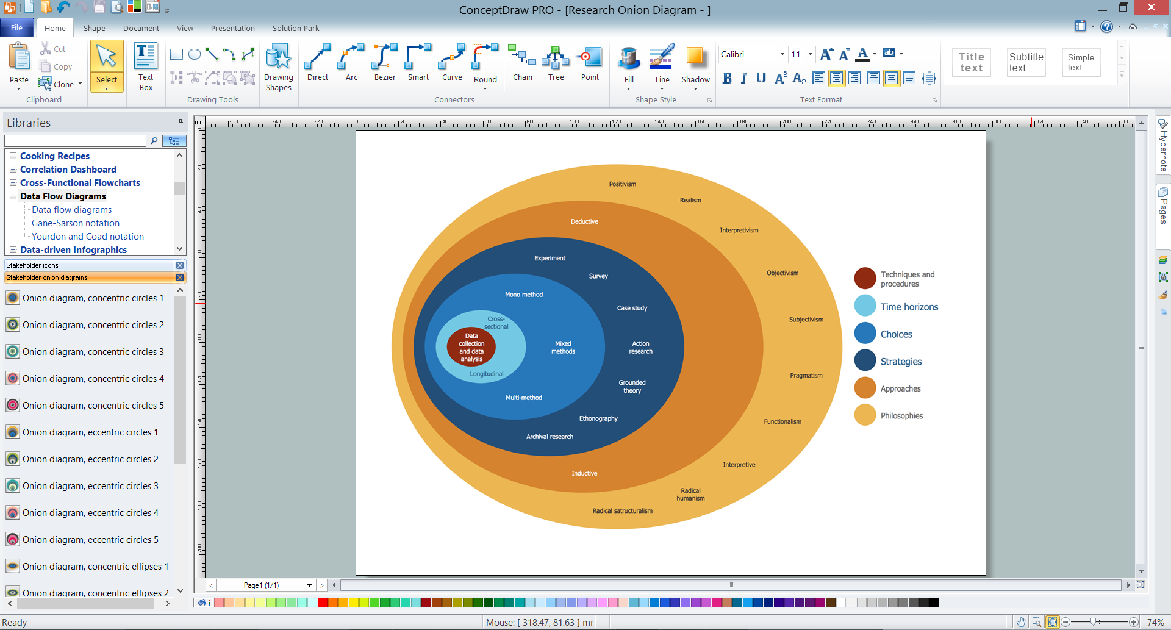Viewport: 1171px width, 630px height.
Task: Draw an ellipse shape tool
Action: tap(195, 55)
